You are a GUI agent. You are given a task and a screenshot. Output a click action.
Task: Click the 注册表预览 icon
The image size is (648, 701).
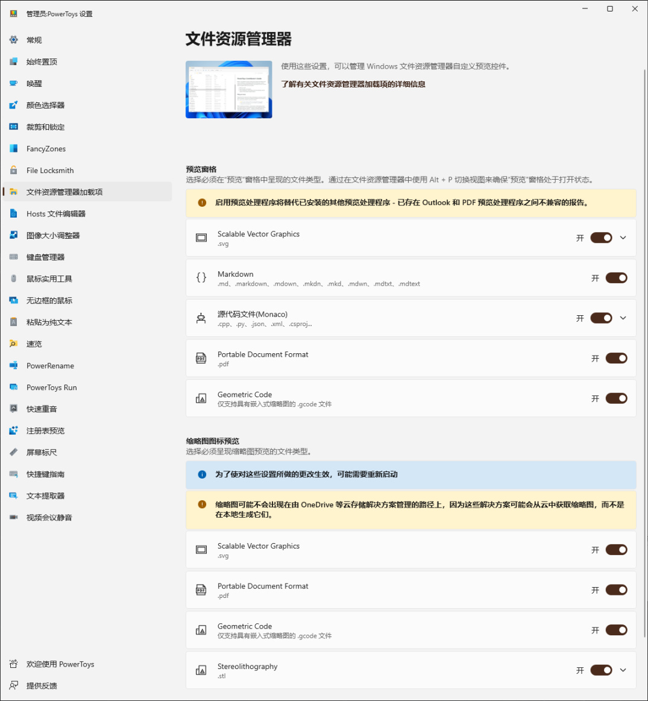pyautogui.click(x=13, y=430)
